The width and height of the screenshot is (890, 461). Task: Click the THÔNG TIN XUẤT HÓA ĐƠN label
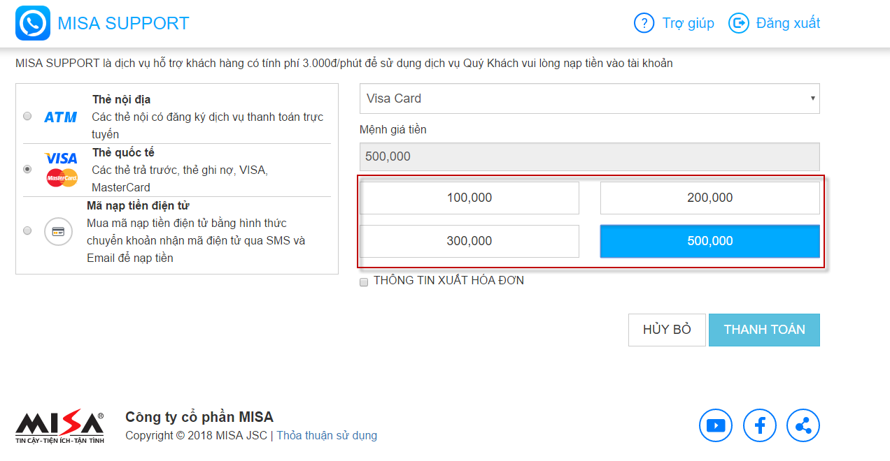[448, 281]
